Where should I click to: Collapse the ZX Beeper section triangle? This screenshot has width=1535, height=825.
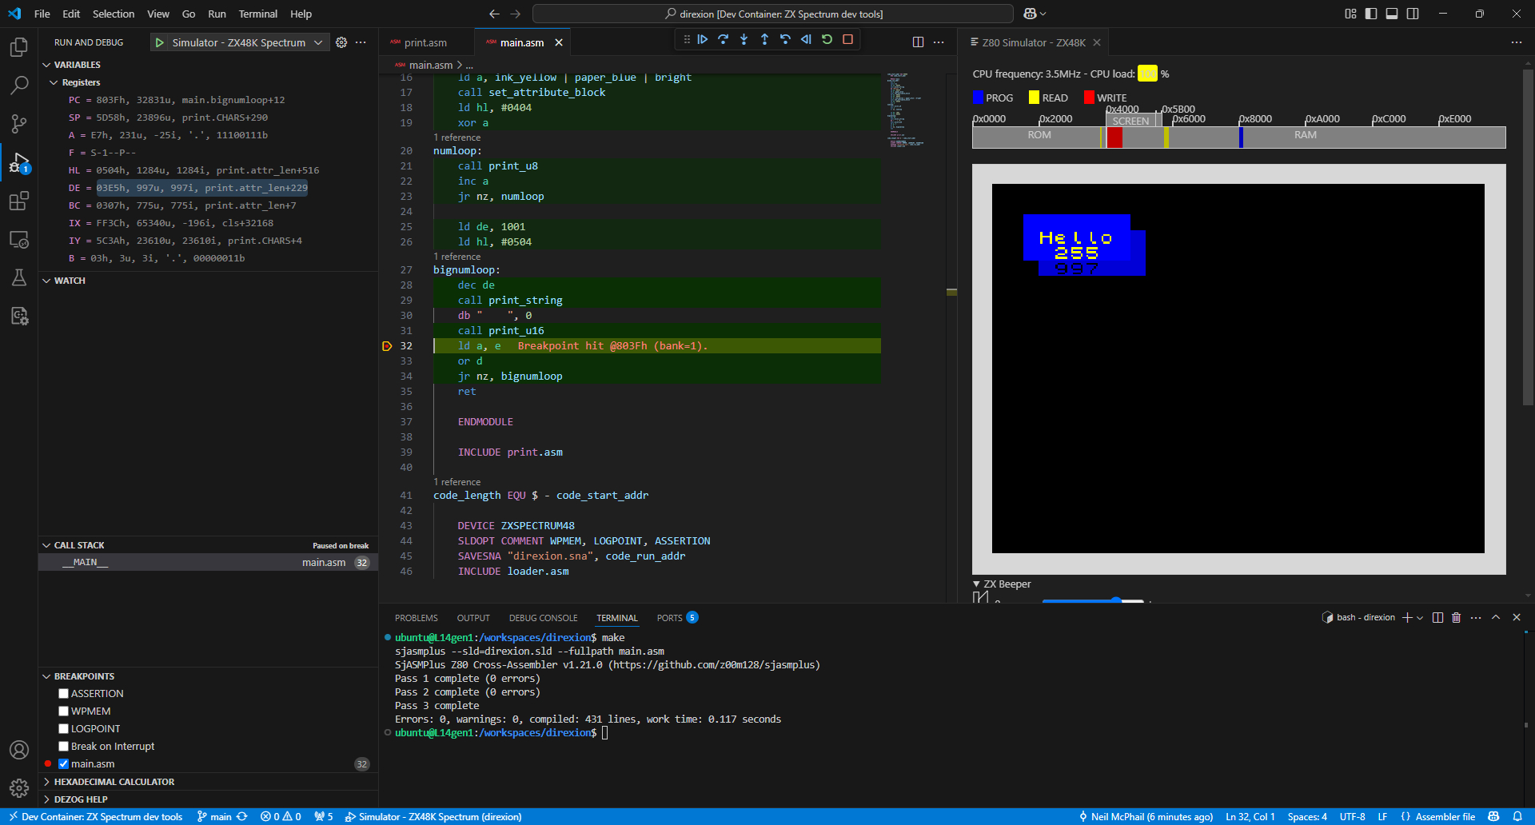[976, 584]
